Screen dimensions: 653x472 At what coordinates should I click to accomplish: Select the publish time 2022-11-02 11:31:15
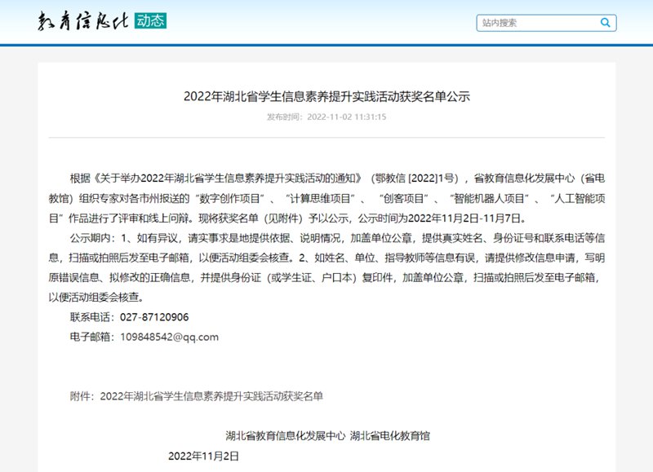point(346,117)
